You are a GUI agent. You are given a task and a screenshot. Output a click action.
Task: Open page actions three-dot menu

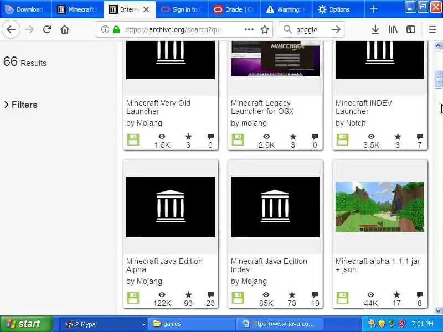[x=249, y=29]
